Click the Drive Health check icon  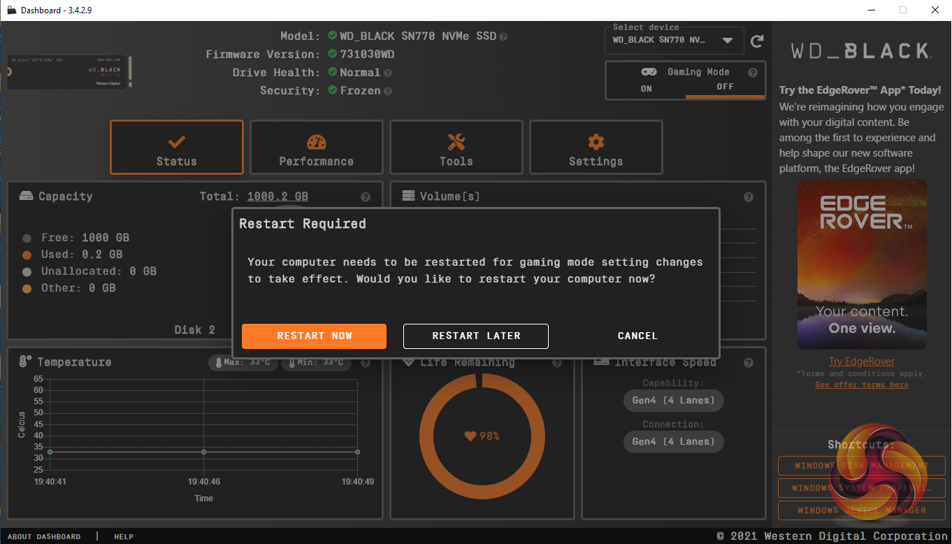click(x=333, y=72)
